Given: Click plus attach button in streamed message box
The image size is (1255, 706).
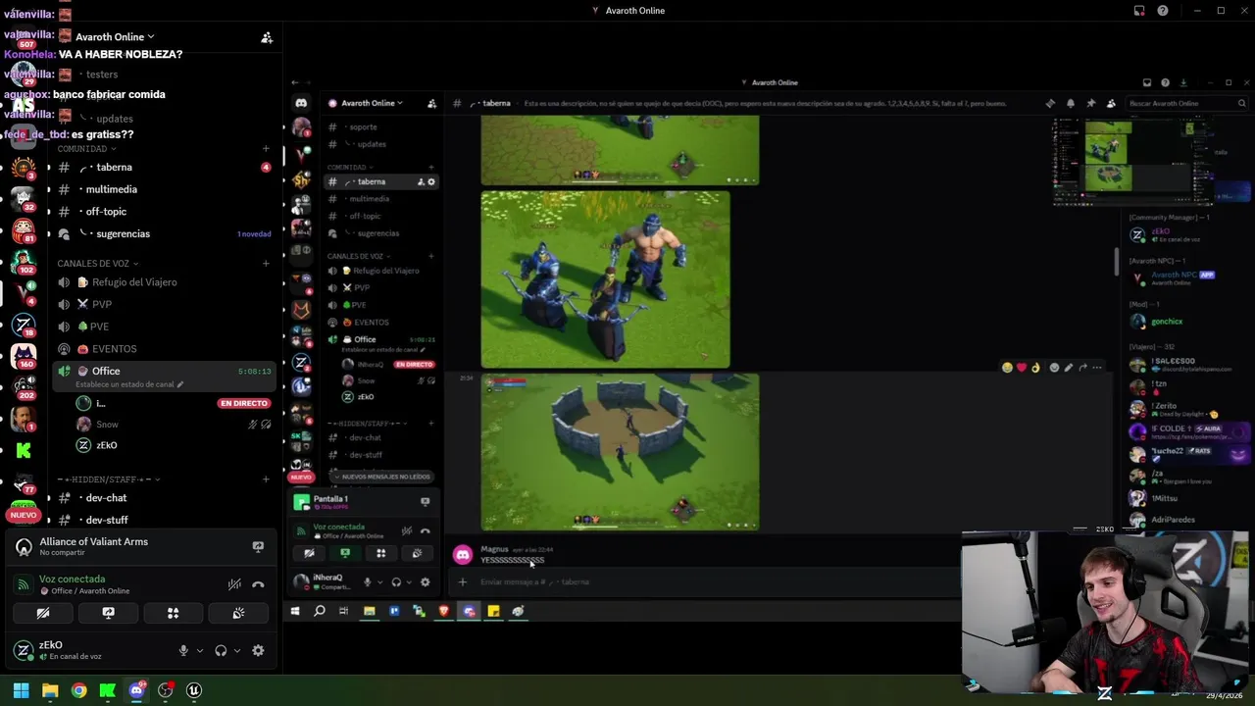Looking at the screenshot, I should tap(462, 581).
